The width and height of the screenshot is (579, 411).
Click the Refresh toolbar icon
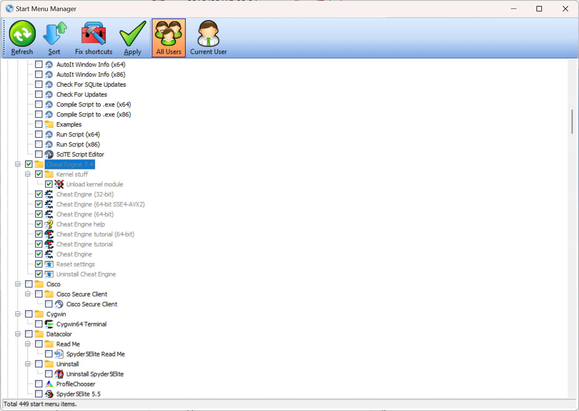coord(22,34)
